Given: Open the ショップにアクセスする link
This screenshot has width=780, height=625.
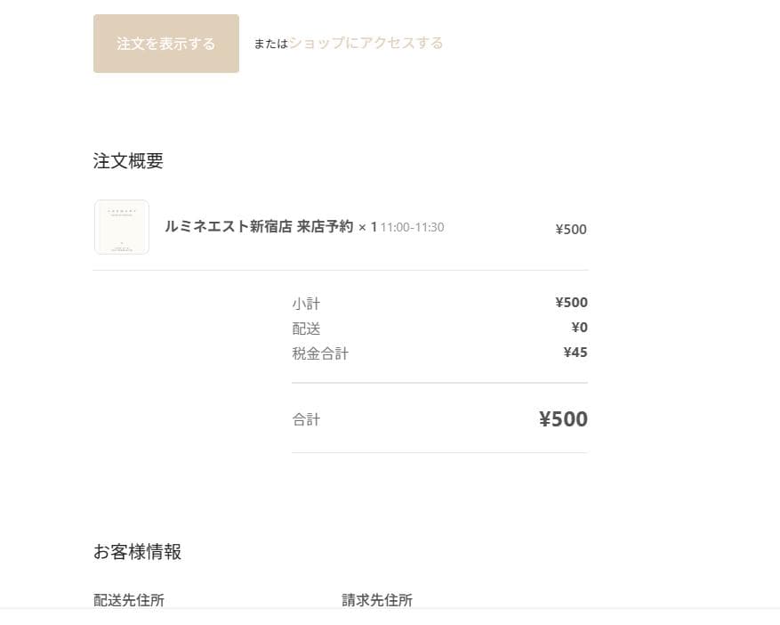Looking at the screenshot, I should pos(366,43).
